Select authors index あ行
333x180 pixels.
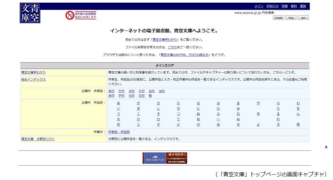[111, 91]
